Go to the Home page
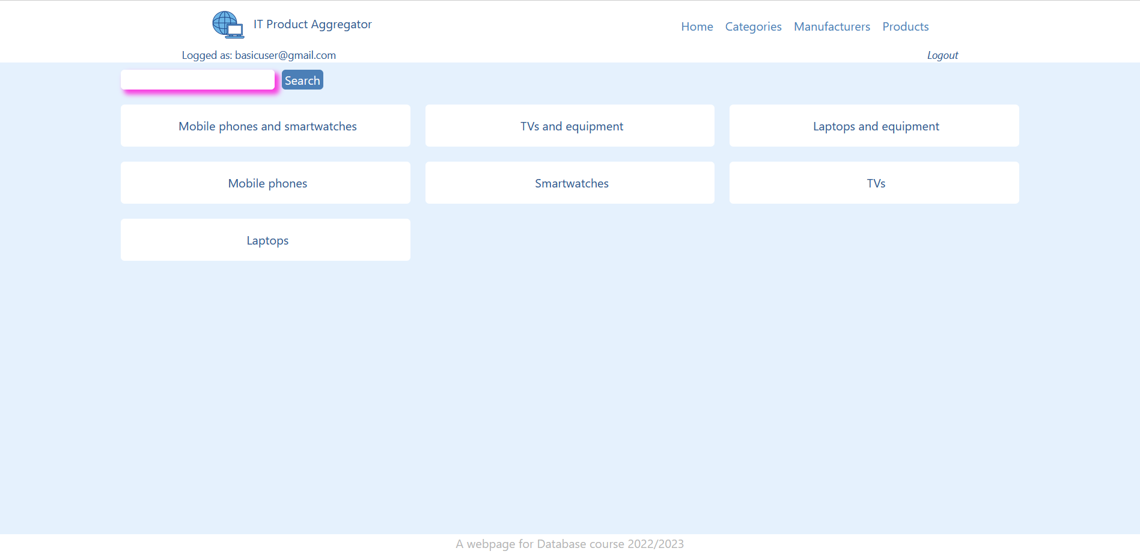Image resolution: width=1140 pixels, height=554 pixels. 696,26
